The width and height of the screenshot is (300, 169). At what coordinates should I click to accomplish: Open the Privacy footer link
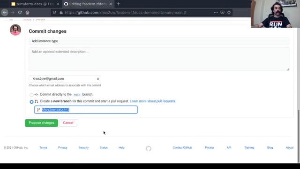click(63, 147)
